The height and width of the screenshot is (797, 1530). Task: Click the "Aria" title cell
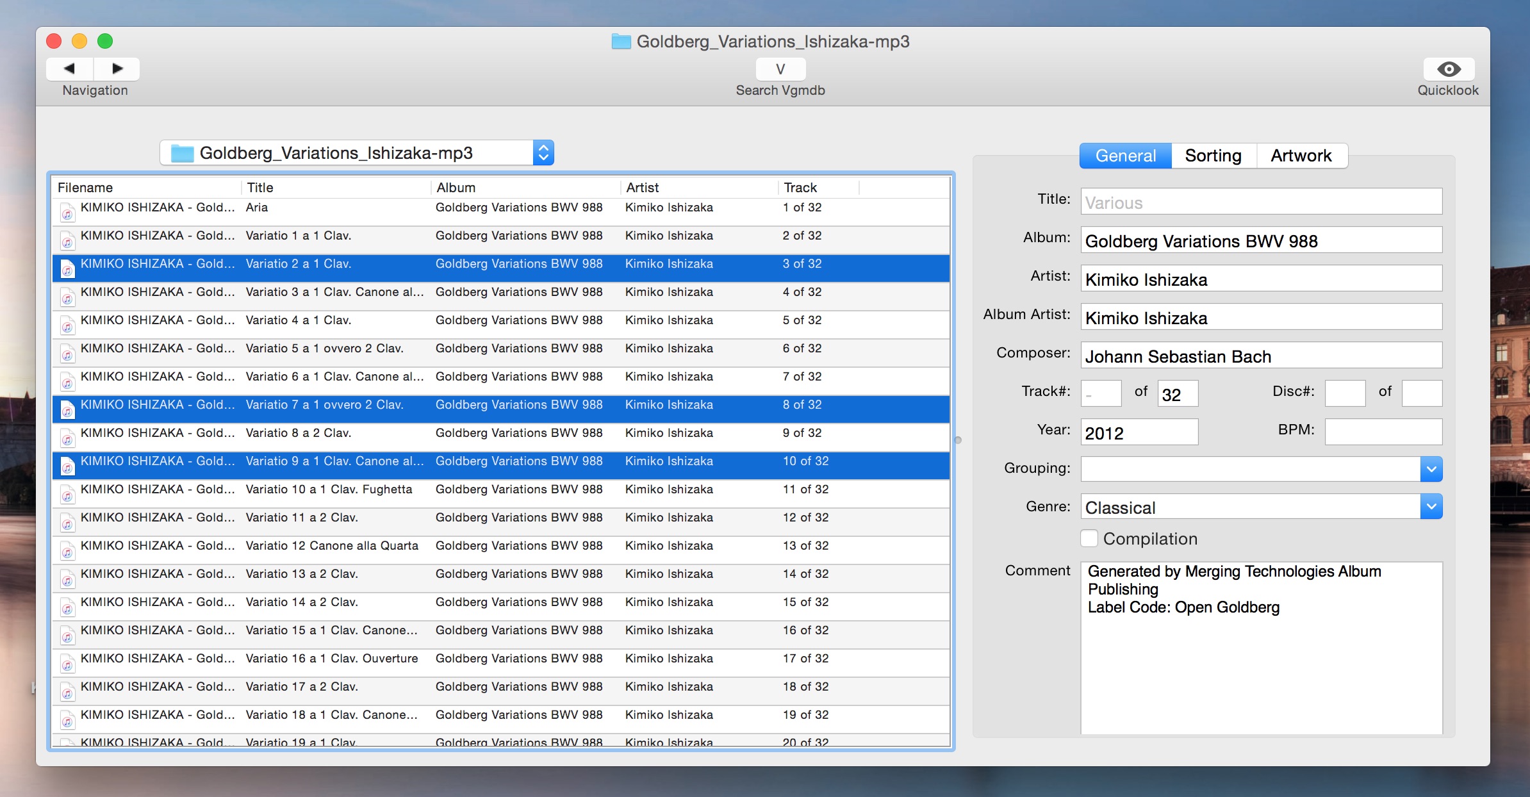pyautogui.click(x=257, y=208)
